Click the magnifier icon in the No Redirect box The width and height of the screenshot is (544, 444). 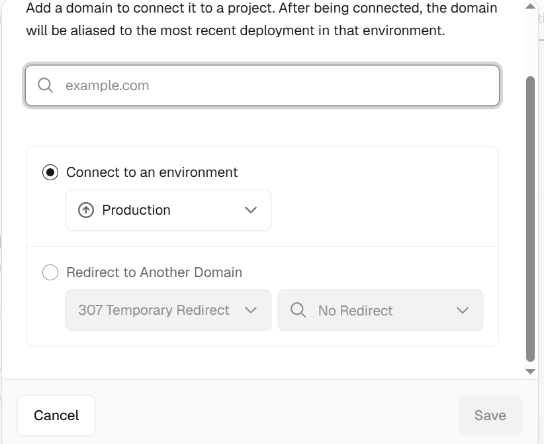[298, 310]
